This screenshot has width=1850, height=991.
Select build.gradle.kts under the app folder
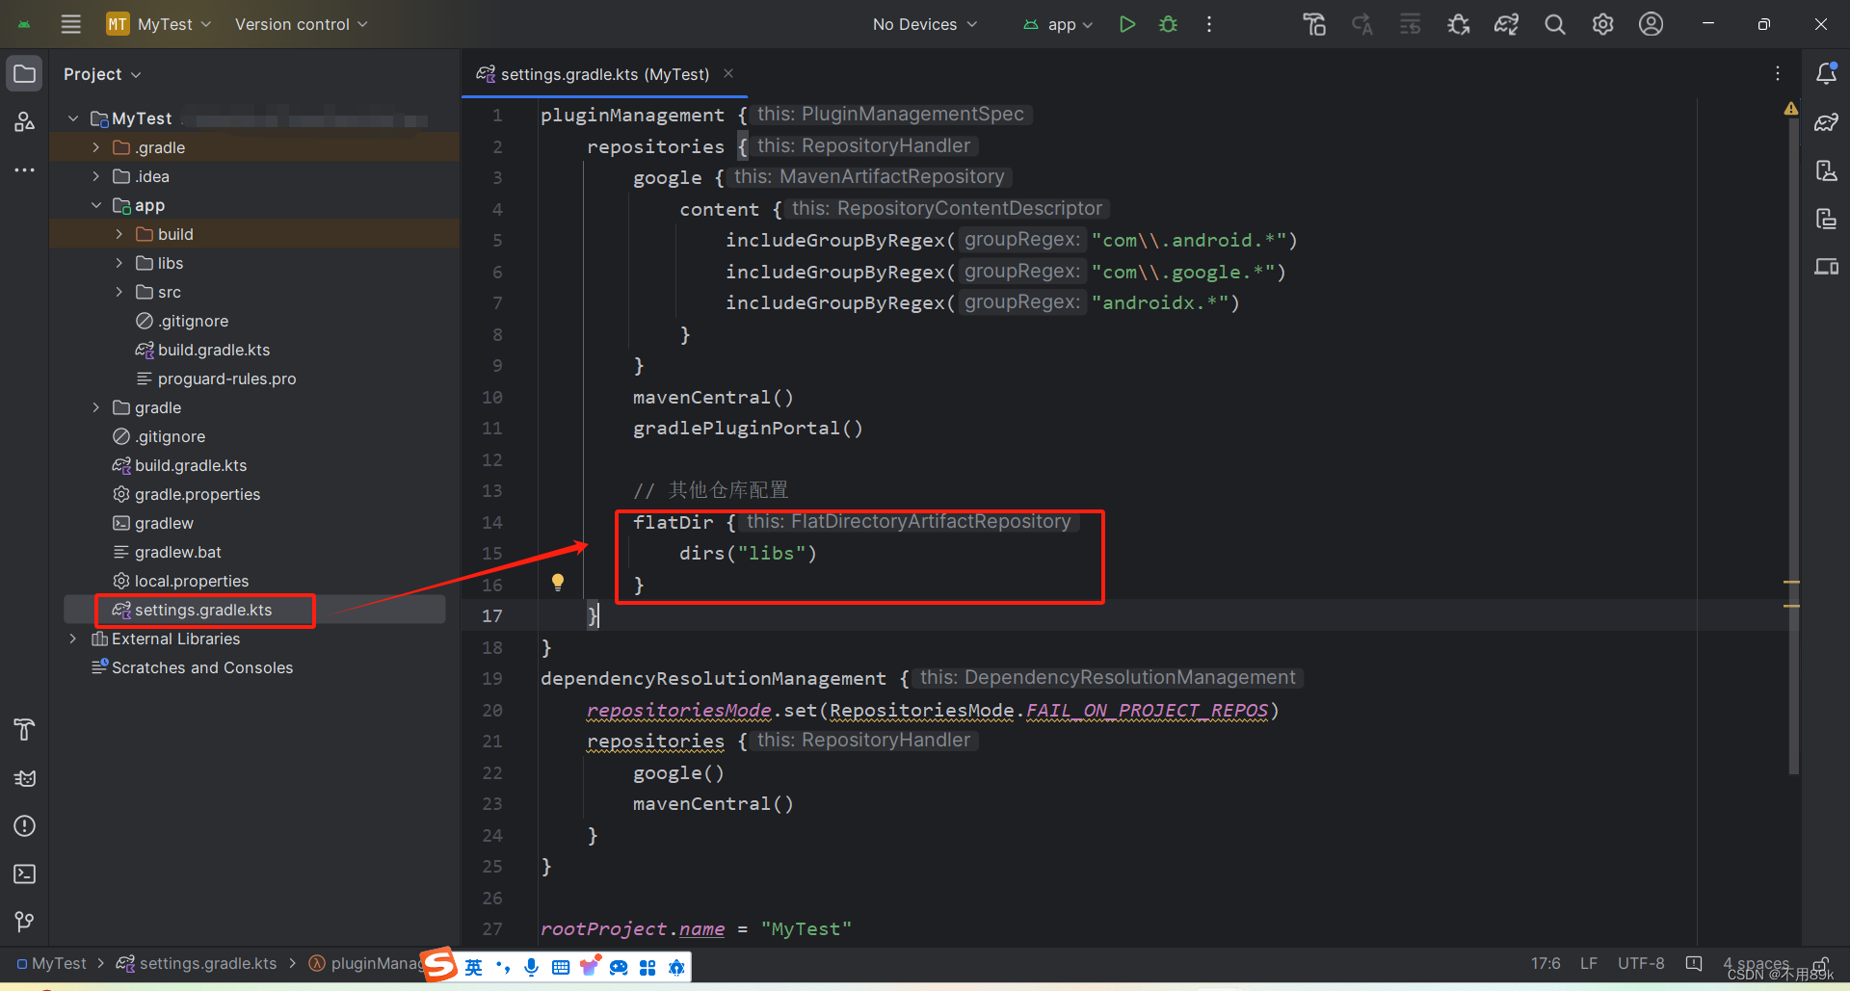(214, 350)
